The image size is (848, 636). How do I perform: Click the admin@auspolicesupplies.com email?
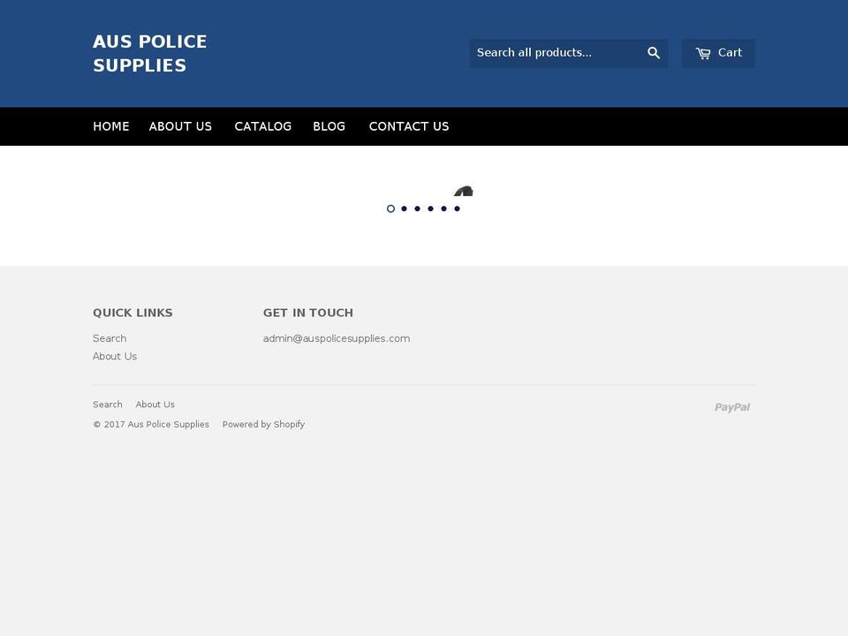coord(337,338)
